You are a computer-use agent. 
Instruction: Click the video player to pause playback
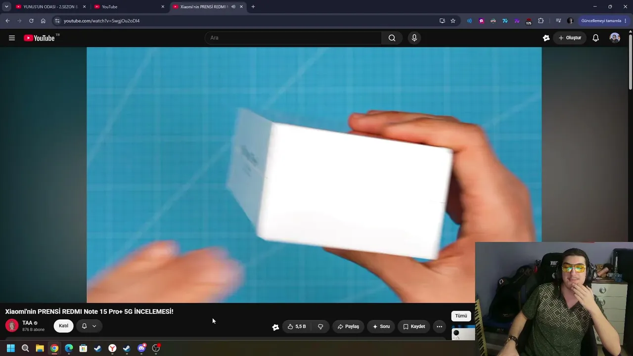[314, 175]
